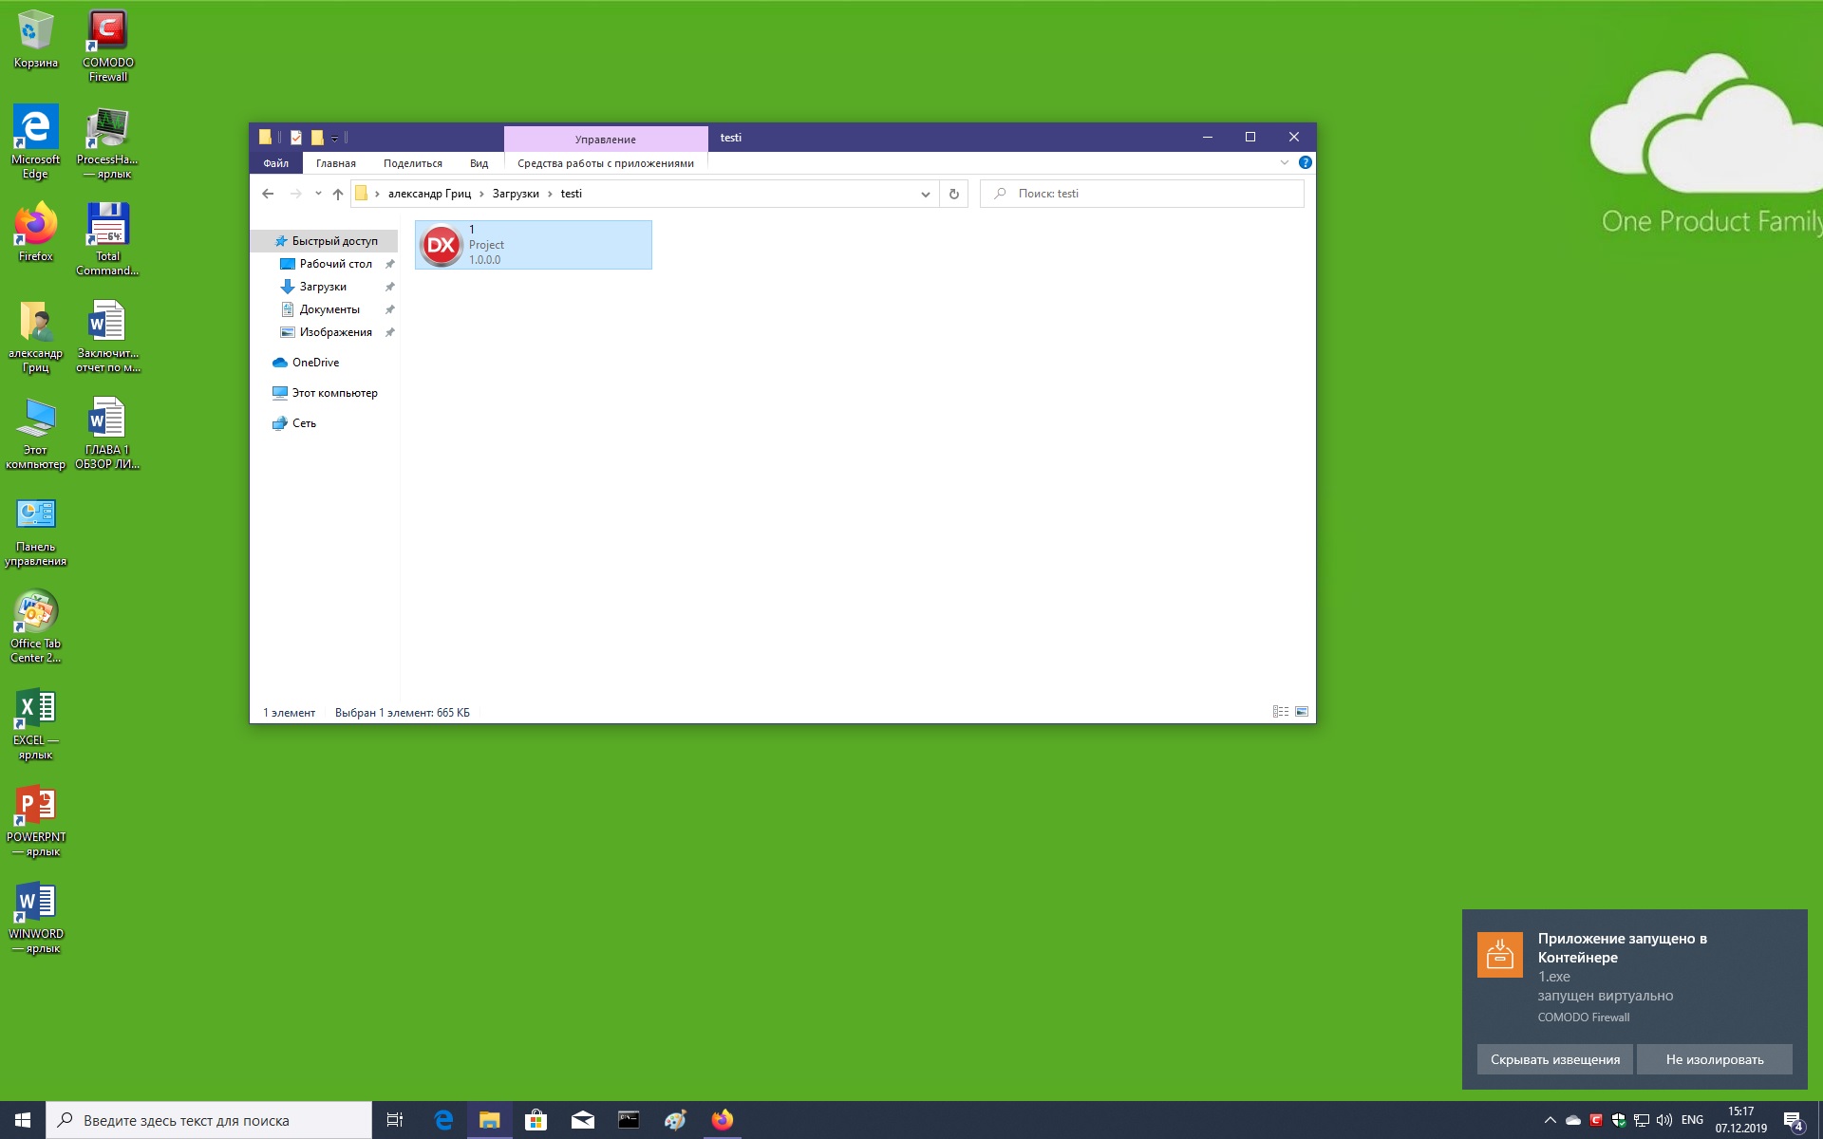Screen dimensions: 1823x1139
Task: Open recent locations dropdown arrow
Action: click(318, 194)
